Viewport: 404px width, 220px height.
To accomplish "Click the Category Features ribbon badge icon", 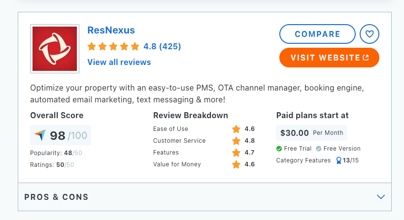I will point(338,160).
